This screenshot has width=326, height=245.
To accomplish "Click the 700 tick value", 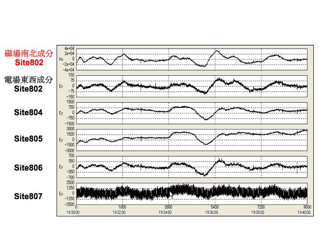I will point(72,156).
